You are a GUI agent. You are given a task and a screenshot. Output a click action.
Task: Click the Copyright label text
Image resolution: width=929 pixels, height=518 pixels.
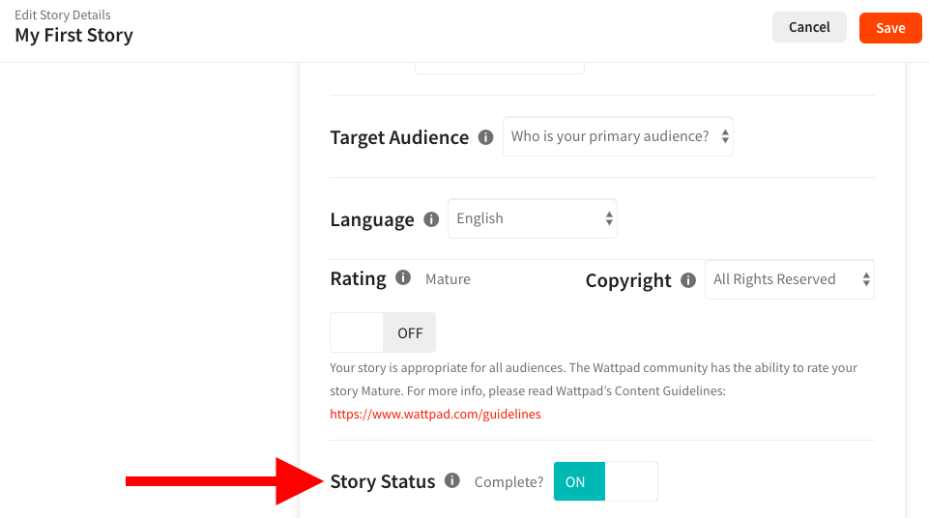628,280
